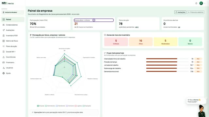Click the Matriz de Risco grid icon
209x117 pixels.
point(4,41)
